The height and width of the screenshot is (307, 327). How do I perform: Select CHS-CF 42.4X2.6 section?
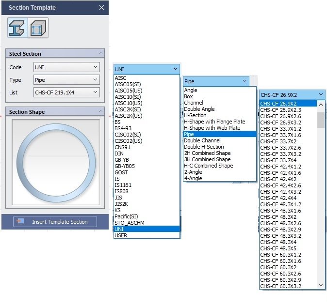288,185
